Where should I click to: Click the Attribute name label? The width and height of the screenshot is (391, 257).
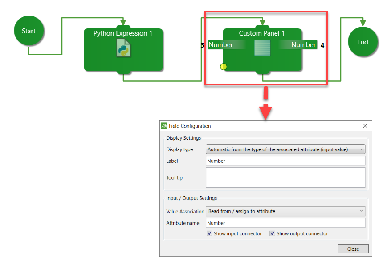coord(183,223)
